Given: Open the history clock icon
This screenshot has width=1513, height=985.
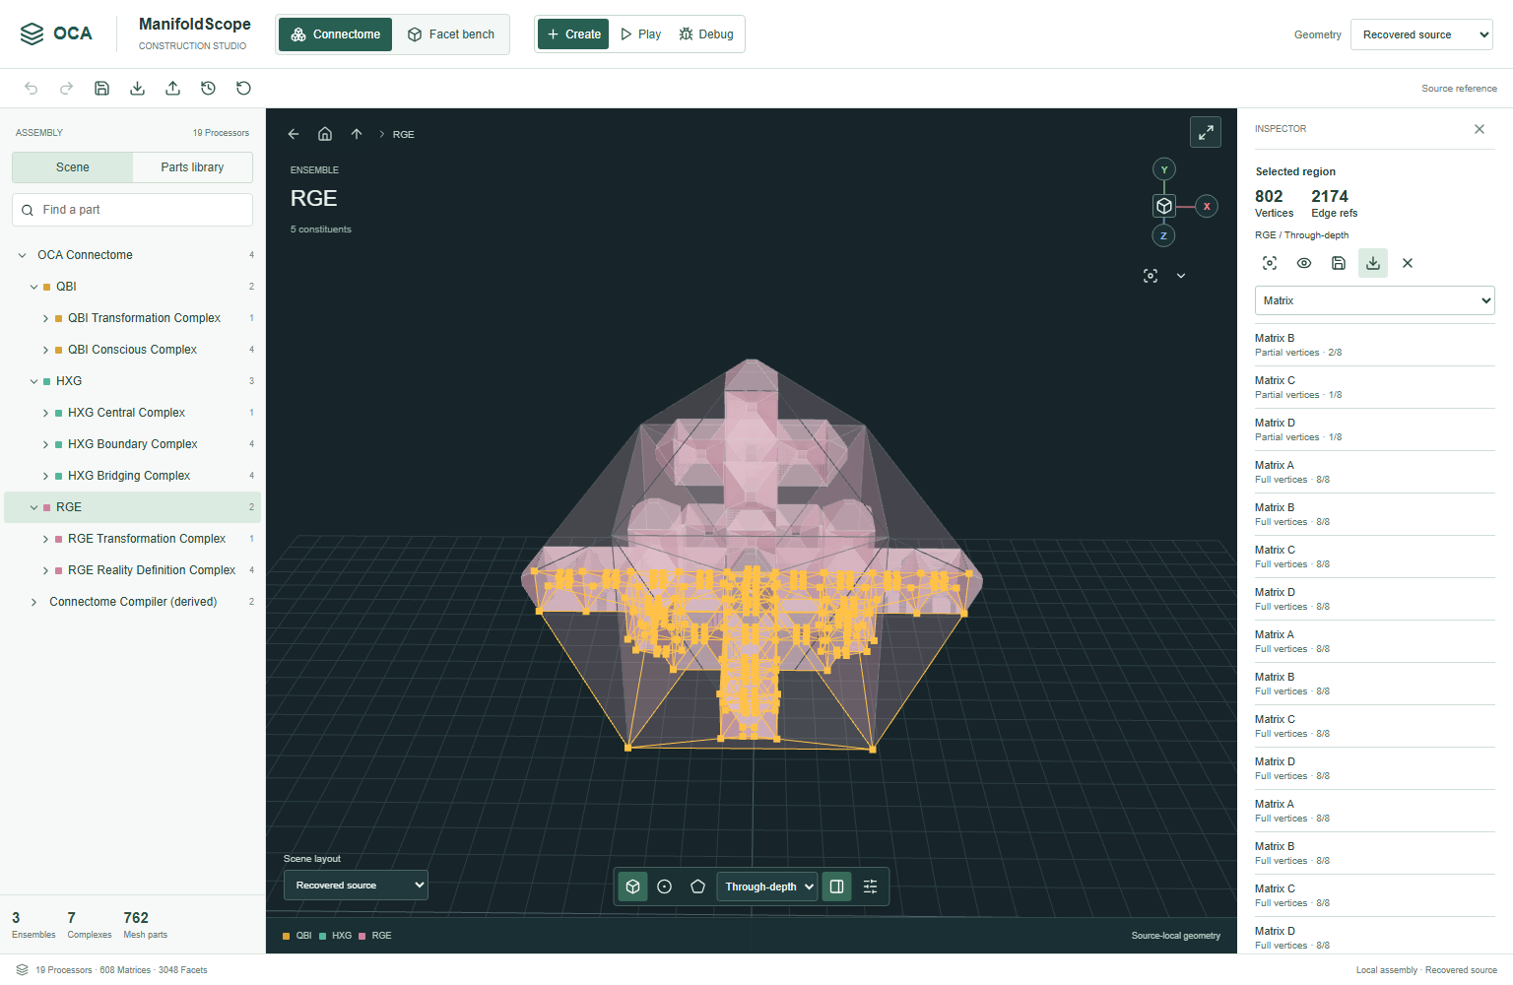Looking at the screenshot, I should click(x=208, y=89).
